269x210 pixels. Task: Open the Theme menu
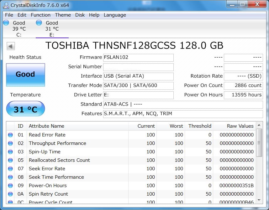click(x=63, y=15)
